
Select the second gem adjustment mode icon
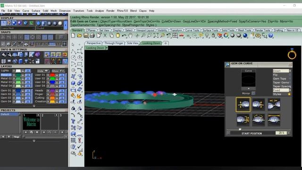coord(259,104)
